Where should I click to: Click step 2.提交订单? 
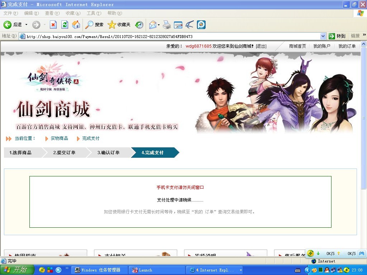64,152
